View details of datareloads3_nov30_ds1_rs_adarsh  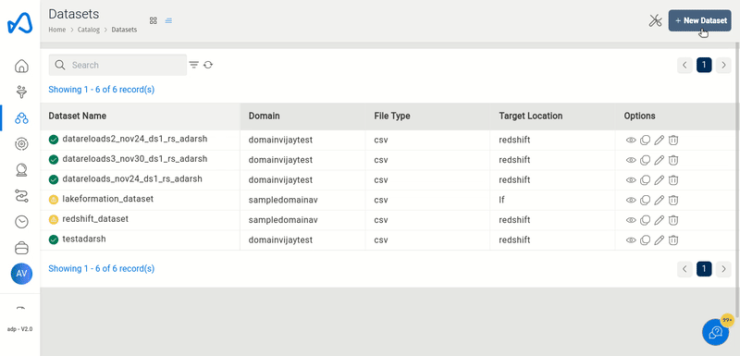(631, 160)
